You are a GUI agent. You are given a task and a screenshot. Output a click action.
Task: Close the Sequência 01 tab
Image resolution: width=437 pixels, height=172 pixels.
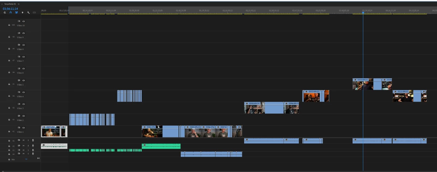point(2,4)
